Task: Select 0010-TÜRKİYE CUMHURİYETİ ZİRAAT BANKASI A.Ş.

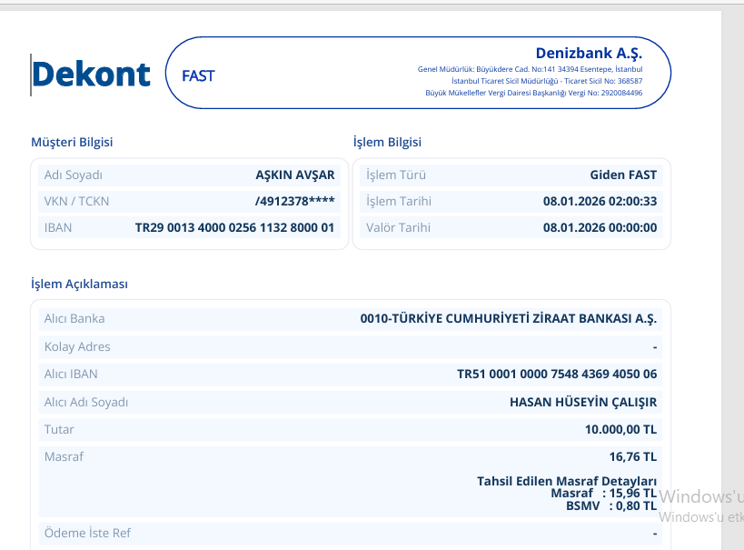Action: point(509,319)
